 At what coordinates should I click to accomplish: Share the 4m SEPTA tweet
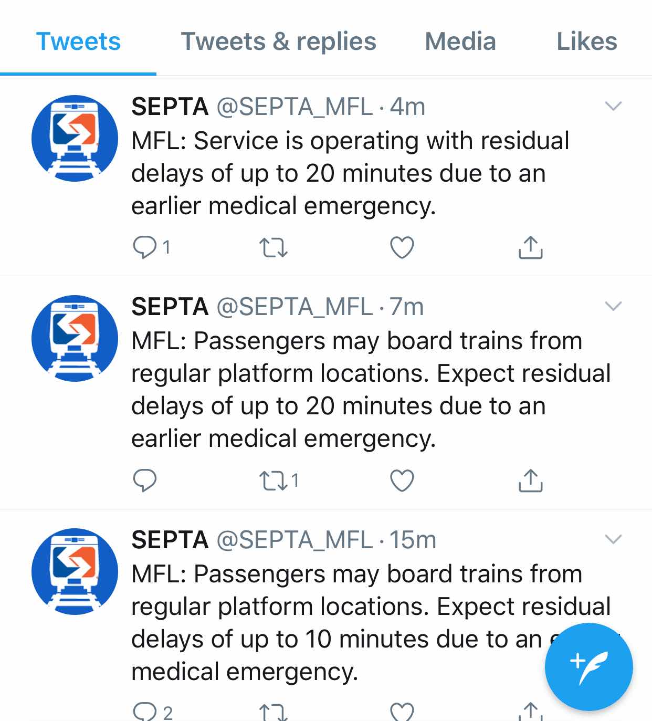(531, 247)
